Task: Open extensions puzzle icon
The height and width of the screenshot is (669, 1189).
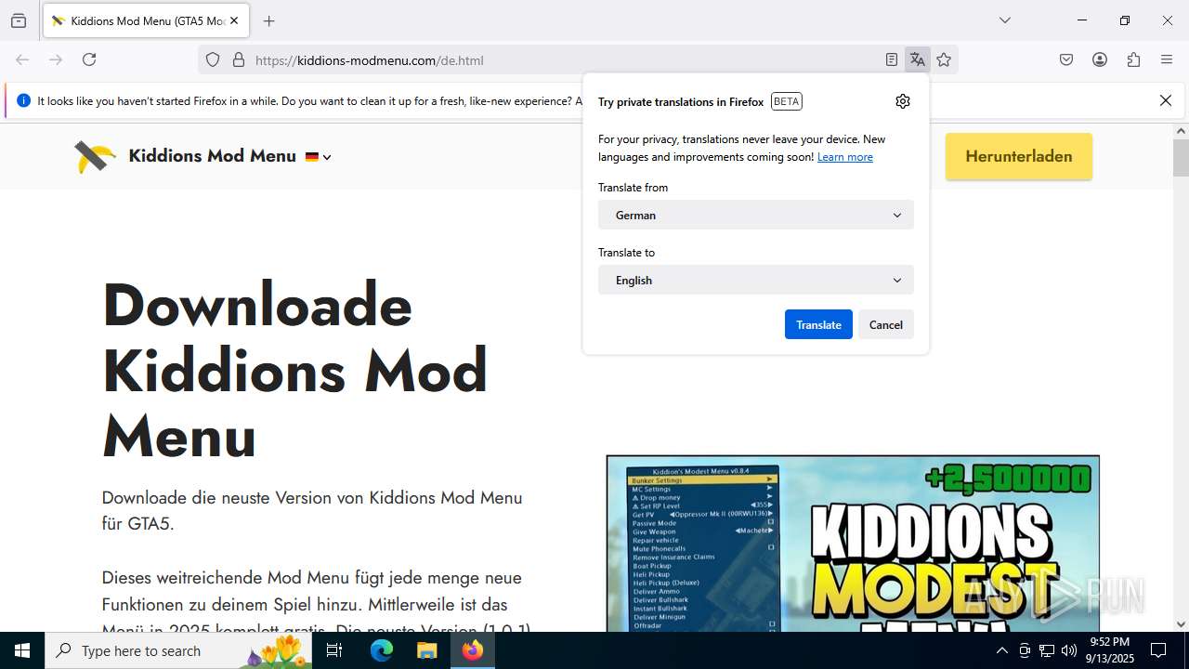Action: click(x=1133, y=59)
